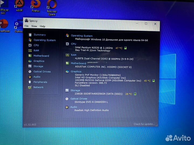The width and height of the screenshot is (194, 145).
Task: Click the RAM icon in summary pane
Action: 67,55
